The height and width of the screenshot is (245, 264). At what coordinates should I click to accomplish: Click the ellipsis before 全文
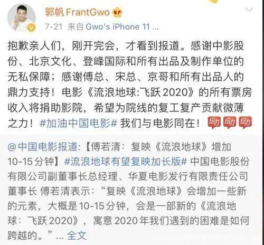(60, 238)
